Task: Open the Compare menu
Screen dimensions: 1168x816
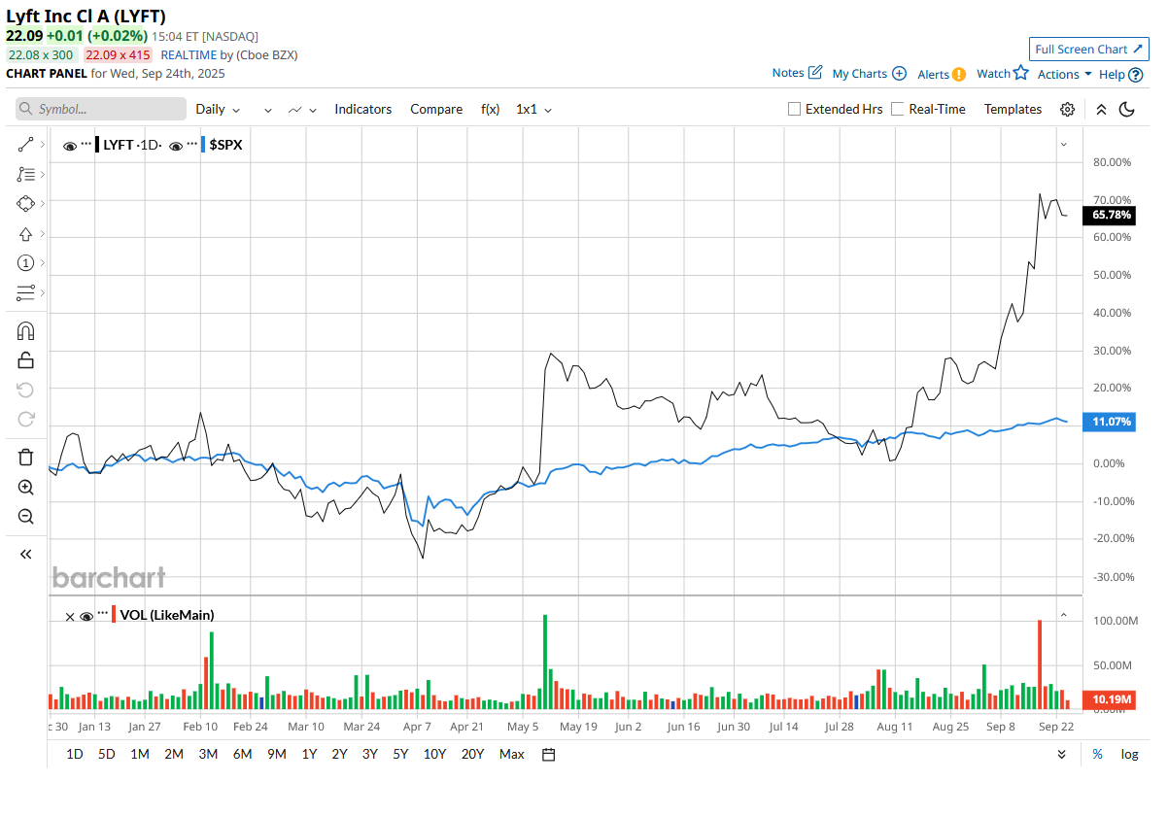Action: pos(436,109)
